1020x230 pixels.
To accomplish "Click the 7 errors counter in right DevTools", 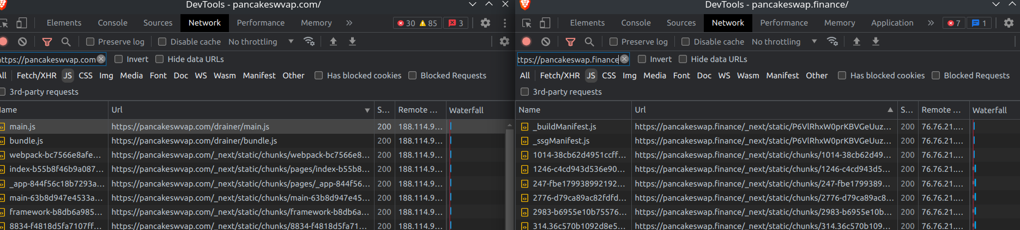I will (x=954, y=23).
